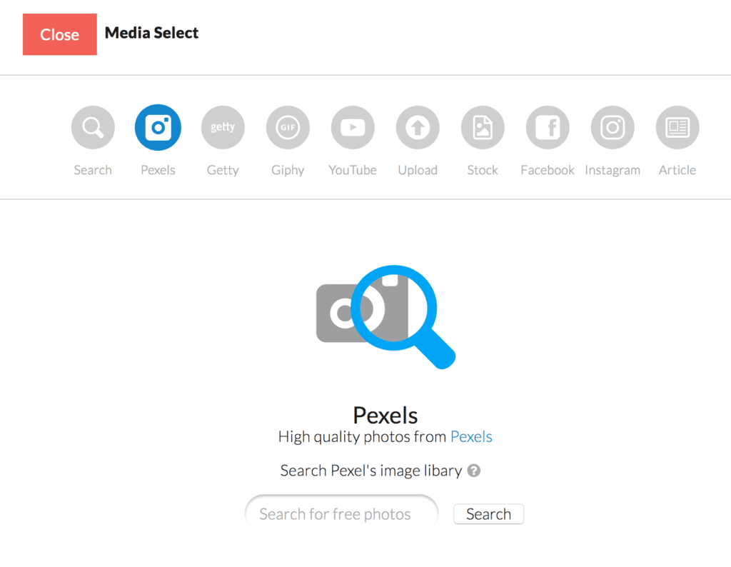Click the large camera magnifier illustration
731x567 pixels.
(386, 317)
